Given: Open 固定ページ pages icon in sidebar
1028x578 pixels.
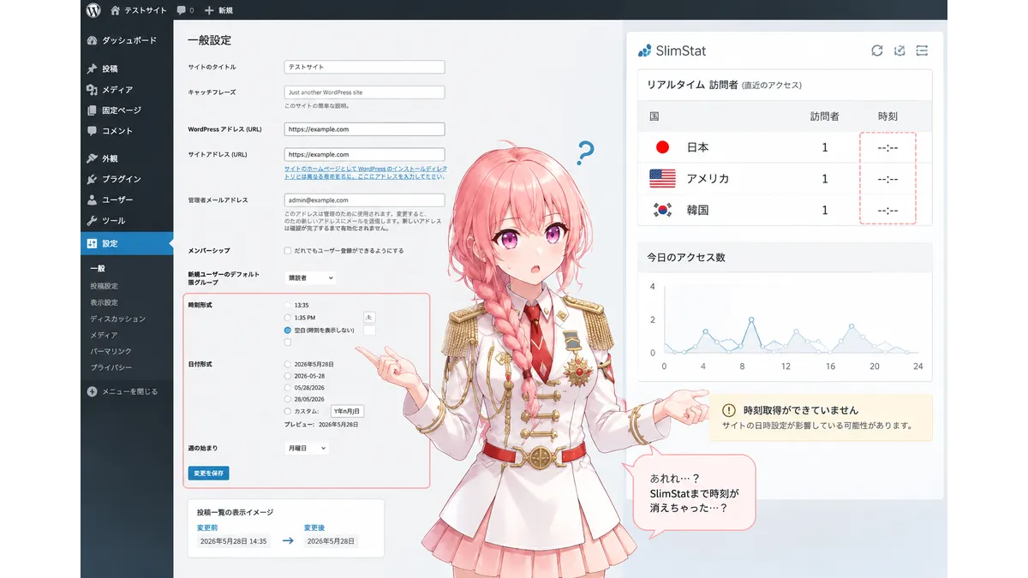Looking at the screenshot, I should (x=93, y=110).
